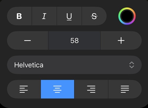
Task: Apply strikethrough using the S icon
Action: point(94,16)
